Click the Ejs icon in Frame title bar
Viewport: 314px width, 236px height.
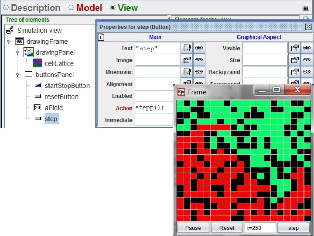click(x=181, y=92)
